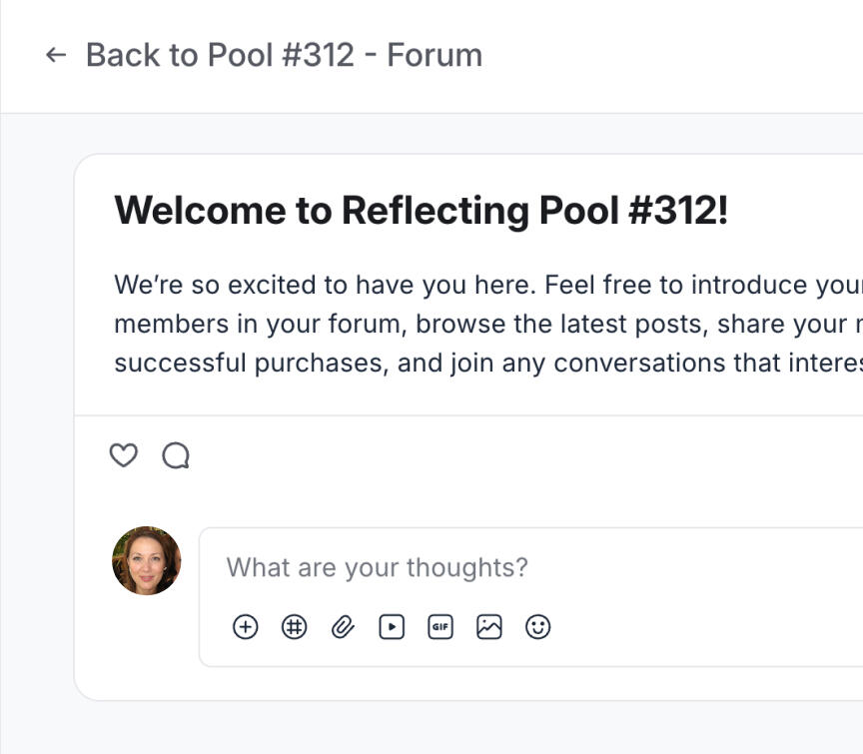Add a video using the play icon
The width and height of the screenshot is (863, 754).
(x=392, y=627)
